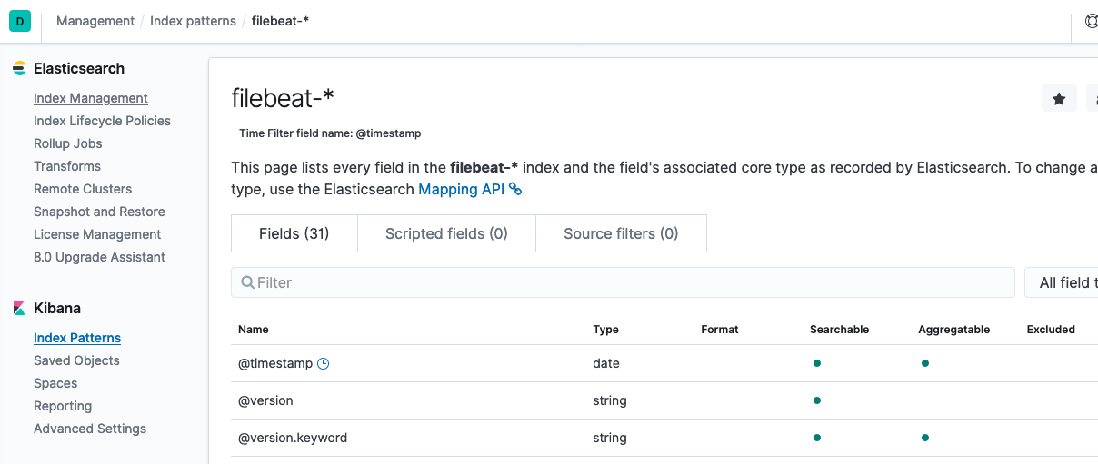Open Saved Objects in Kibana section
Screen dimensions: 1098x464
click(x=76, y=360)
